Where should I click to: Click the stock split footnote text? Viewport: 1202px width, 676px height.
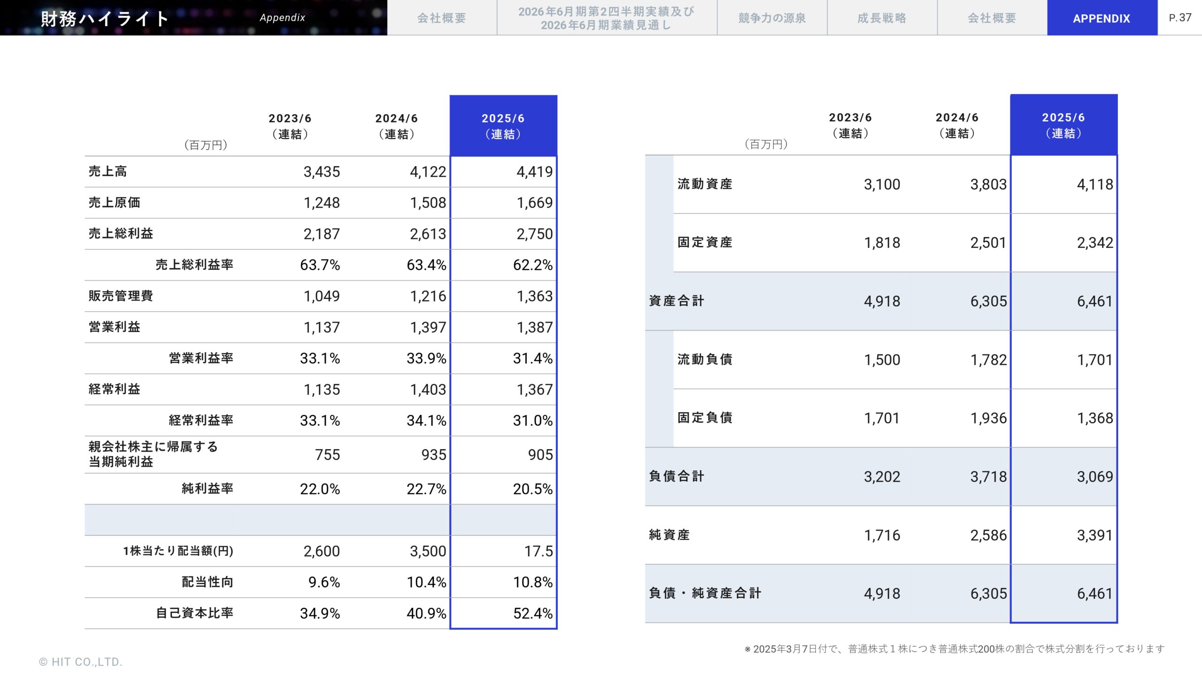[x=955, y=649]
